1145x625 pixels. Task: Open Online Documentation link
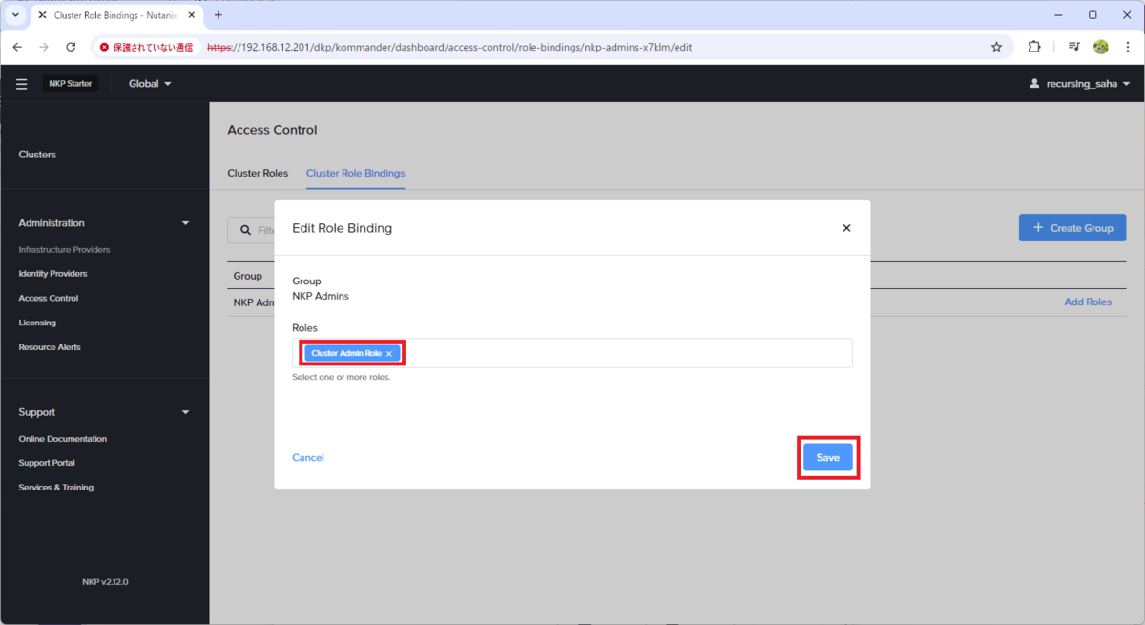click(63, 439)
